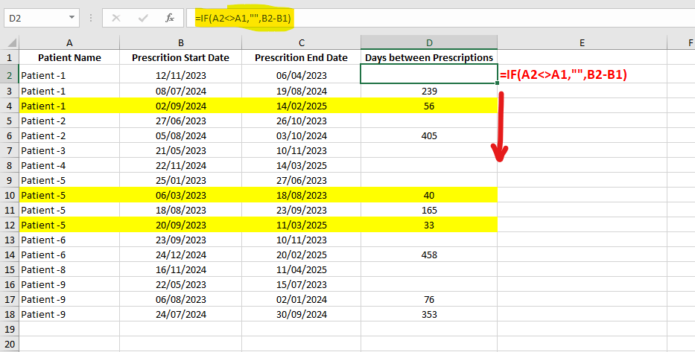The height and width of the screenshot is (352, 695).
Task: Click cell with date 26/10/2023
Action: 302,121
